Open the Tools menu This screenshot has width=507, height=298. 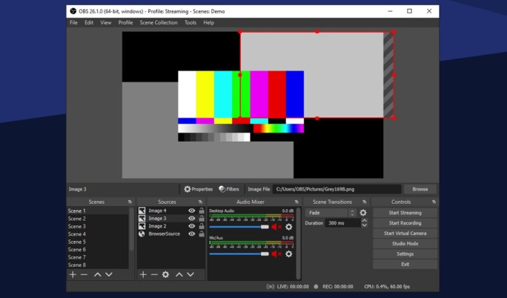191,23
